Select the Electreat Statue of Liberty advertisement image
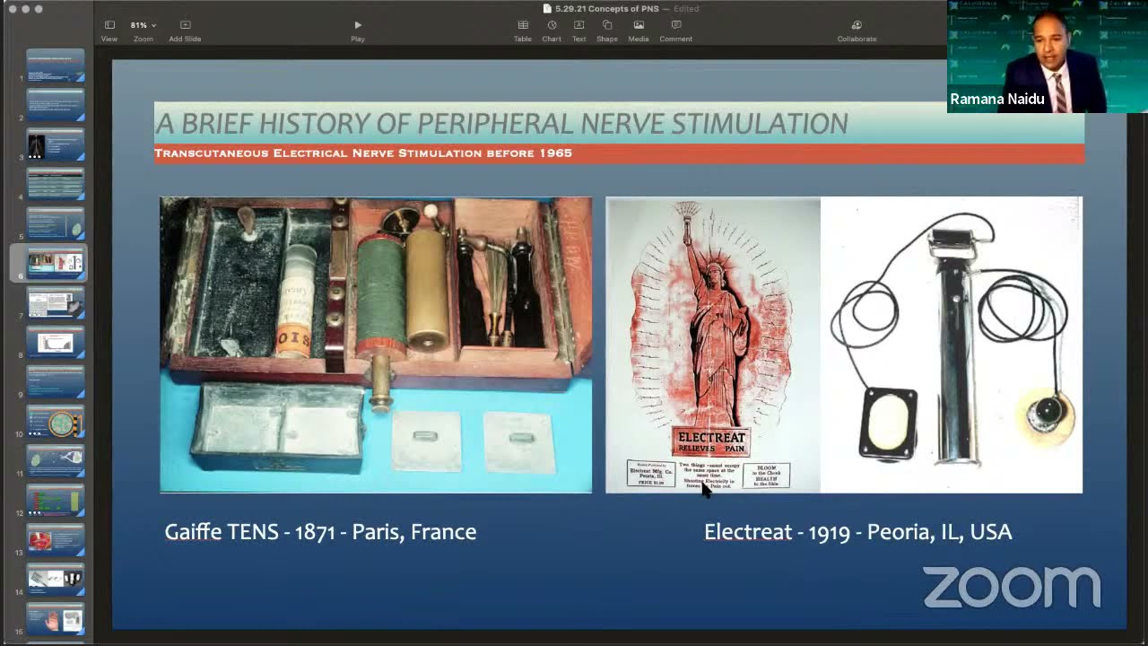Screen dimensions: 1148x646 pyautogui.click(x=713, y=345)
